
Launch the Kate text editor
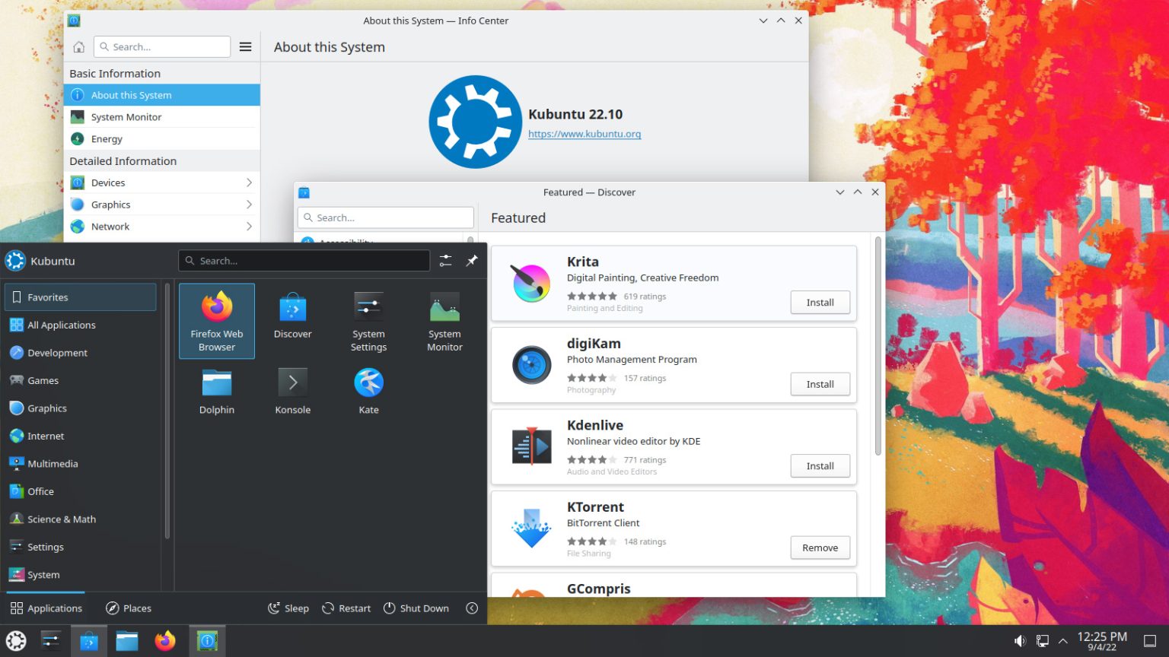368,389
